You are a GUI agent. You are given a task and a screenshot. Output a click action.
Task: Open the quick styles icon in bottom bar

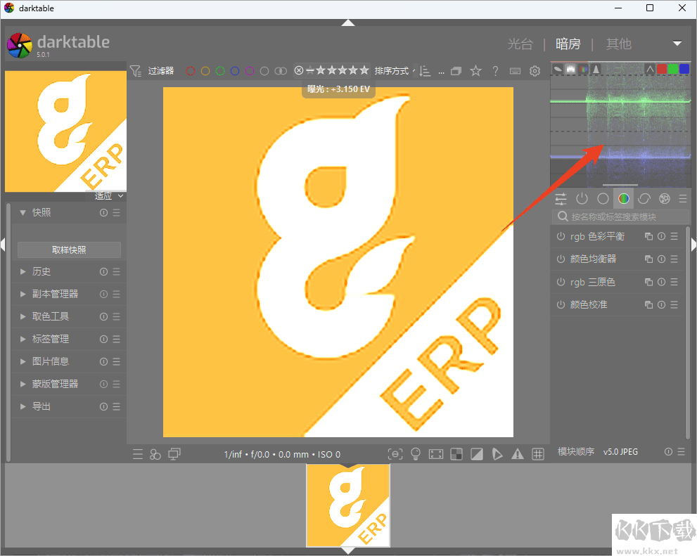155,454
